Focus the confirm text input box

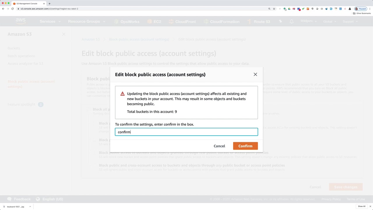(186, 132)
